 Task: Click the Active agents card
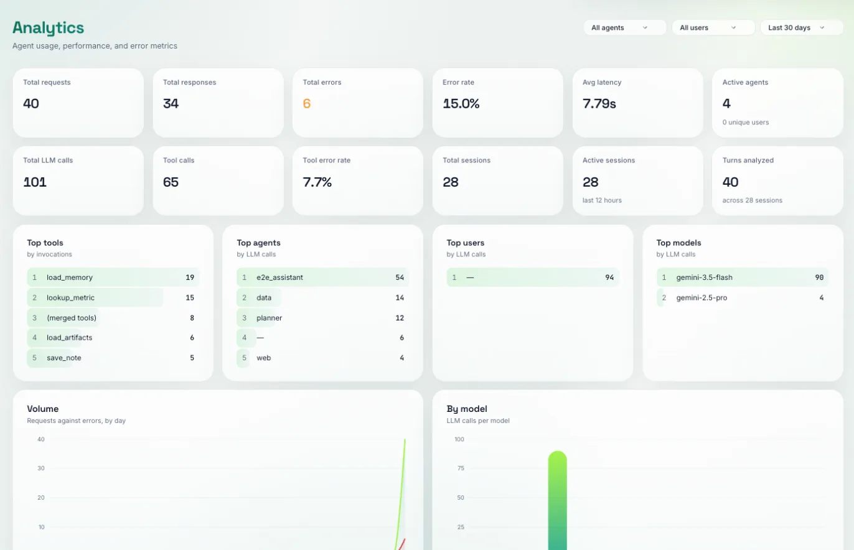point(777,103)
